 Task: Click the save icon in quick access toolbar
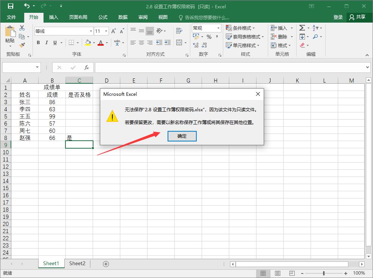11,6
